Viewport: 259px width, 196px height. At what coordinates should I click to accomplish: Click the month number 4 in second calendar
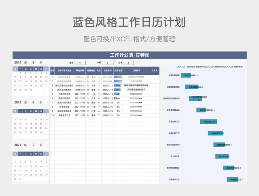click(x=33, y=103)
